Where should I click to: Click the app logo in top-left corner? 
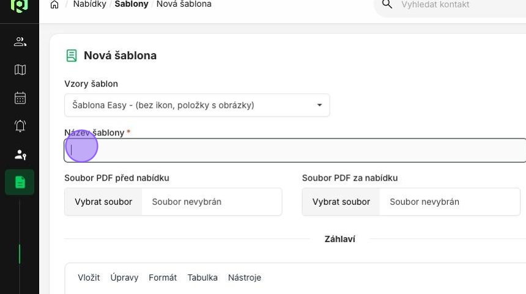pos(19,5)
